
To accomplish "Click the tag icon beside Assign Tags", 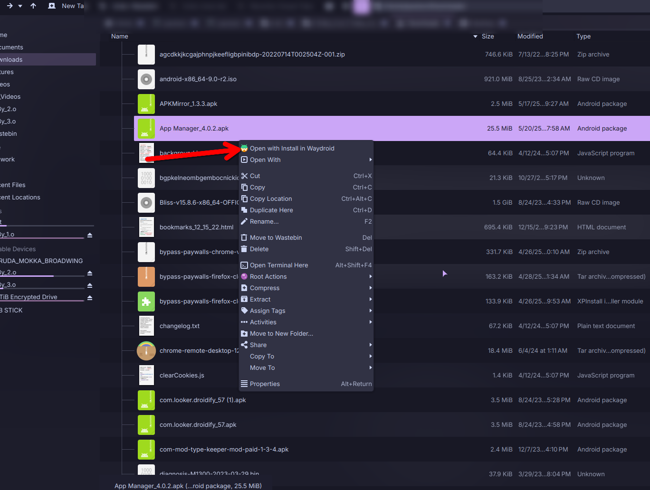I will [x=244, y=311].
